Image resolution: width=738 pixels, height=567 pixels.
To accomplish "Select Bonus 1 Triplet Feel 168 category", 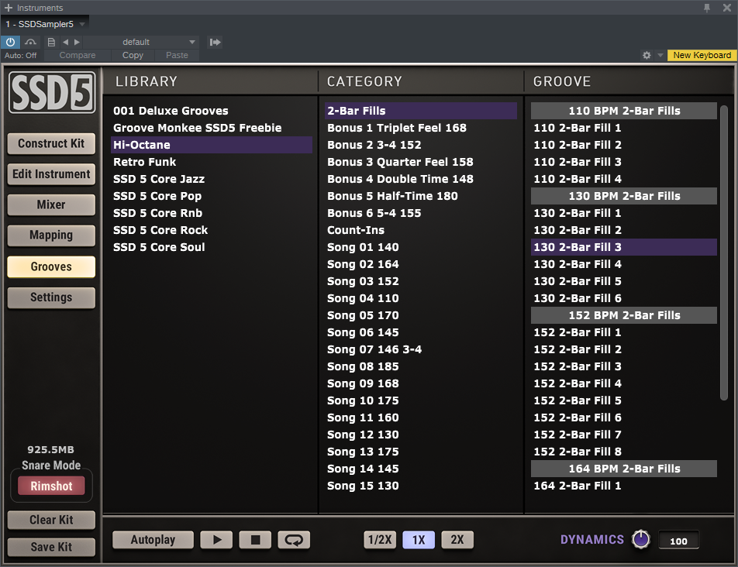I will point(421,128).
